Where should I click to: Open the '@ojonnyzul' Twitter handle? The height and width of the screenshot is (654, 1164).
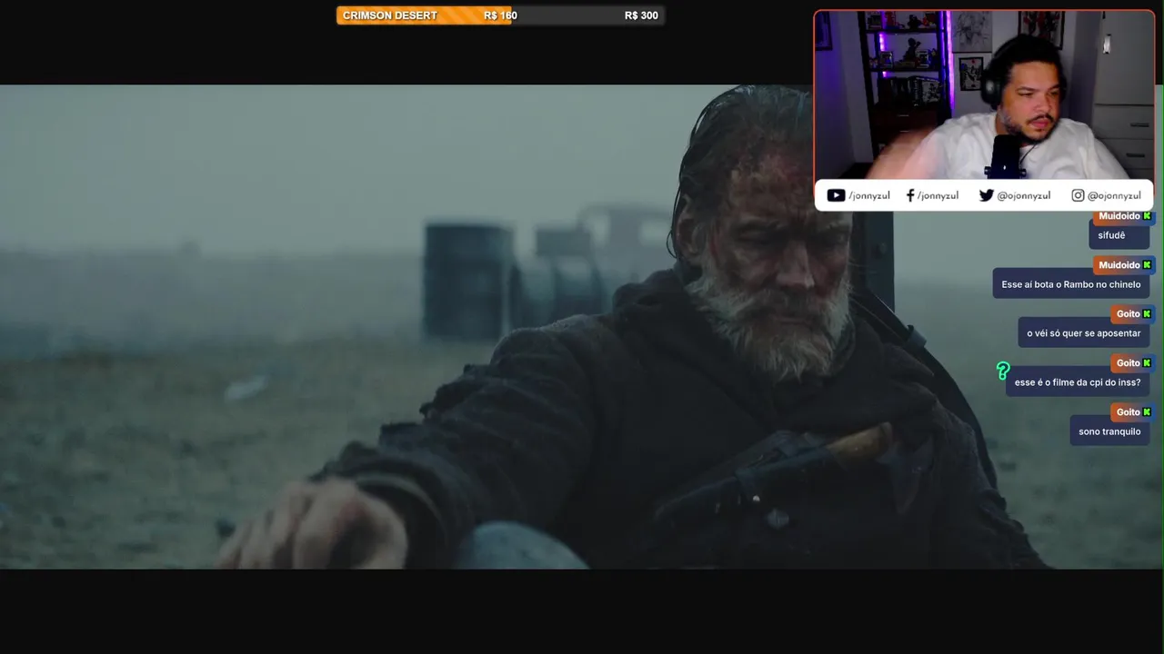1024,195
